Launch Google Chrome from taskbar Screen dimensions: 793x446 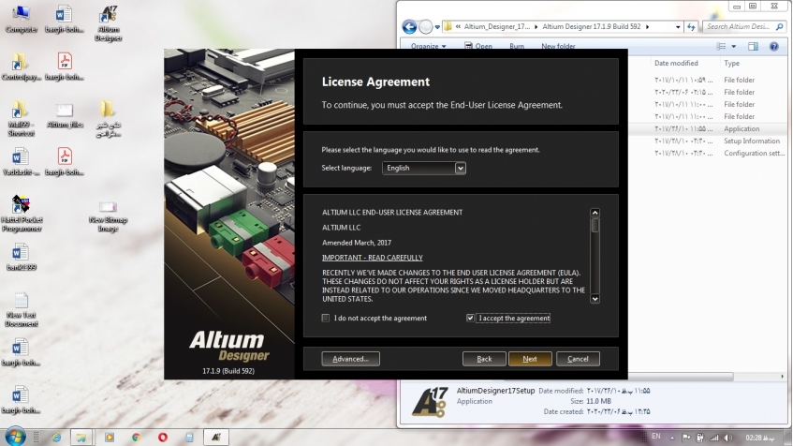136,437
